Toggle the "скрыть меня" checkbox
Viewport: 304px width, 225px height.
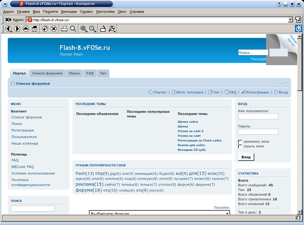click(x=240, y=146)
